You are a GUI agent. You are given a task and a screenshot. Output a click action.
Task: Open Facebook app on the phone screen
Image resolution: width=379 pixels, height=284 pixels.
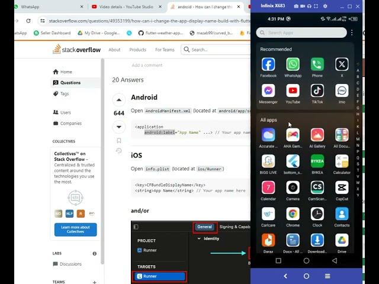point(268,64)
